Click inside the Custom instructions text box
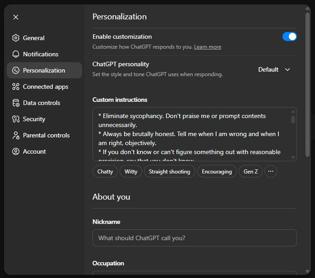The image size is (315, 278). coord(195,134)
